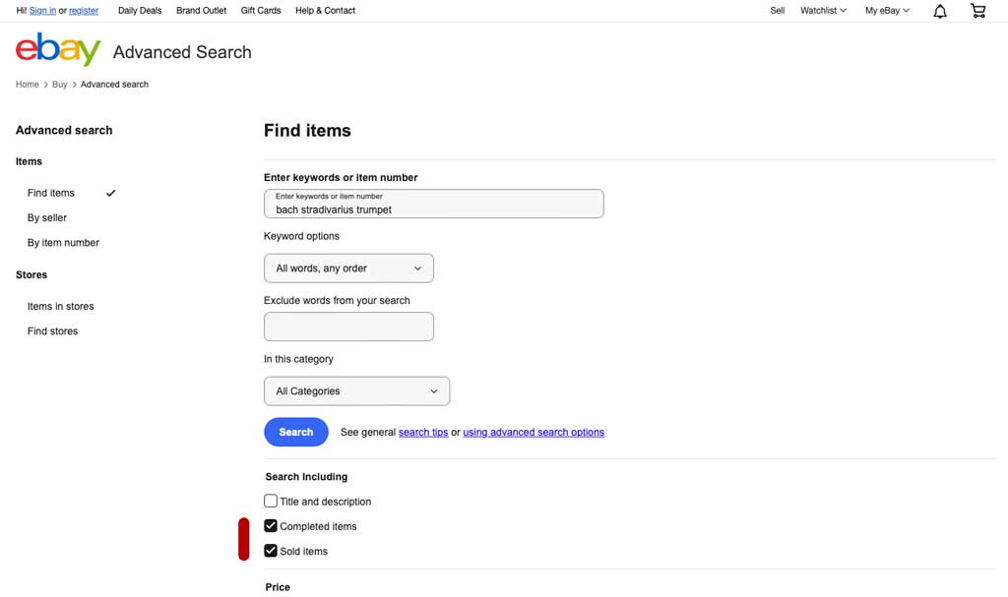The image size is (1008, 597).
Task: Expand the Watchlist menu
Action: (x=823, y=11)
